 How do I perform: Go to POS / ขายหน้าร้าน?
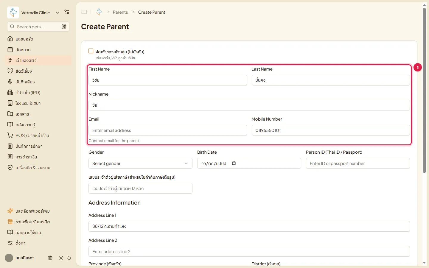(x=38, y=135)
